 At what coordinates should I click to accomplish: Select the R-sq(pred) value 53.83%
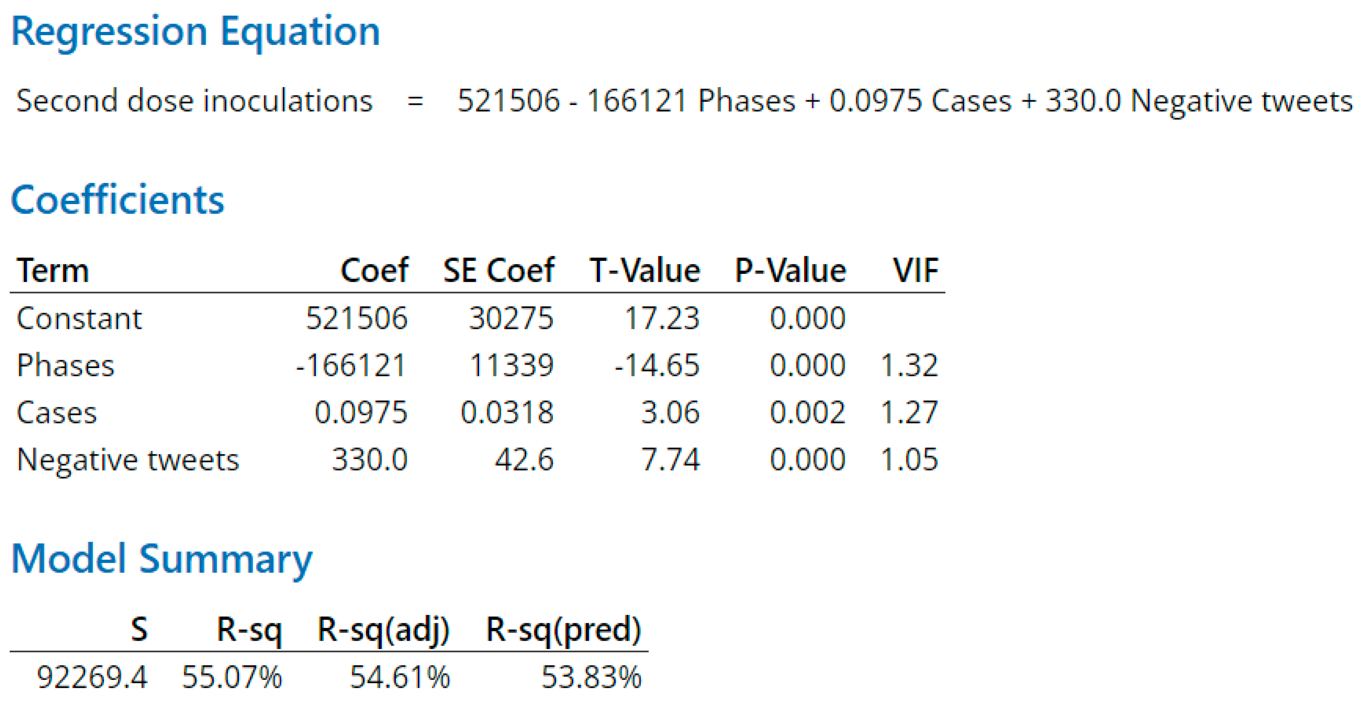tap(591, 677)
